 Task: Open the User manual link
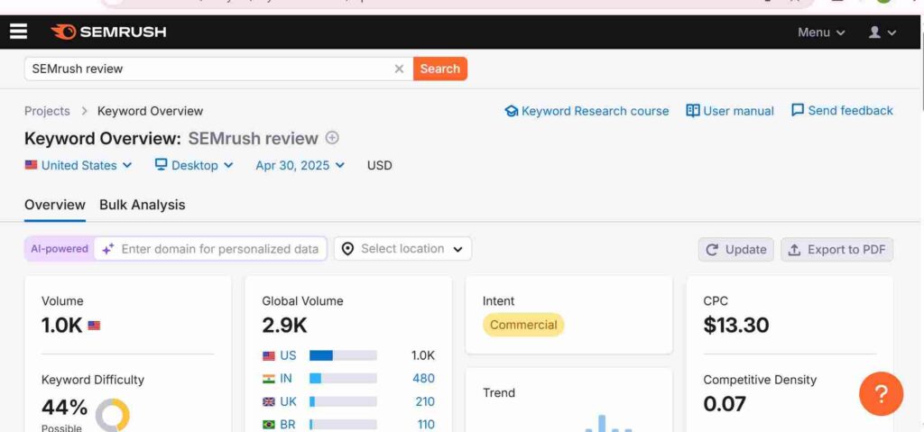(x=738, y=112)
